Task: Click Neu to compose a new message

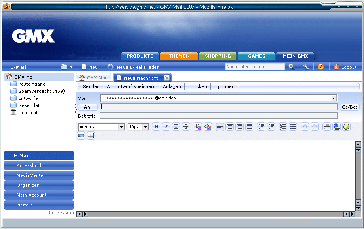Action: 90,67
